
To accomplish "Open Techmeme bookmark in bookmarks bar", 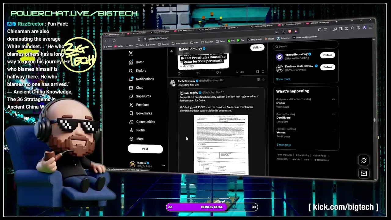I will tap(283, 38).
